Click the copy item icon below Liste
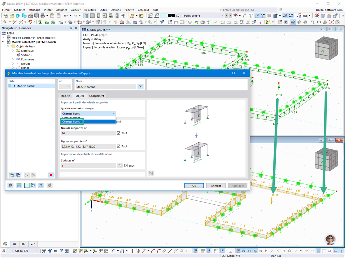 18,175
